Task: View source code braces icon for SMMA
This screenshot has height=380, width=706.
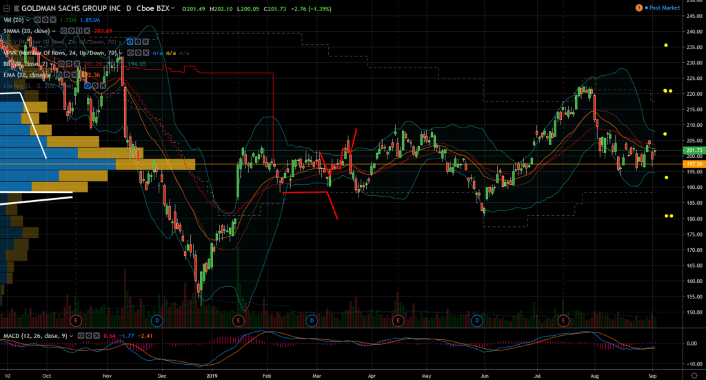Action: point(79,30)
